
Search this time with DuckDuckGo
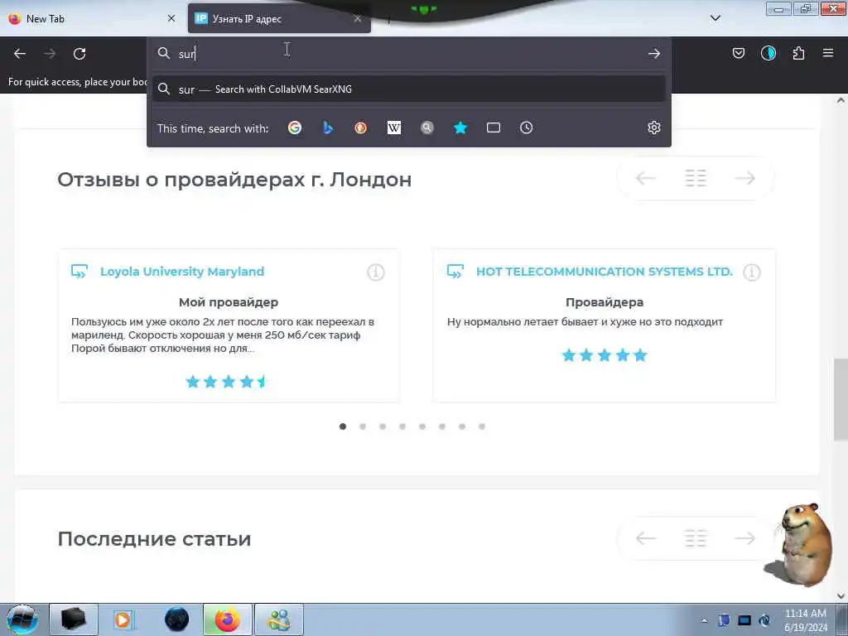(361, 128)
